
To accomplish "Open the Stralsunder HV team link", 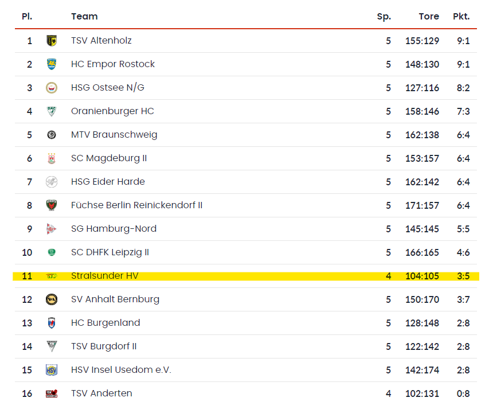I will tap(104, 276).
